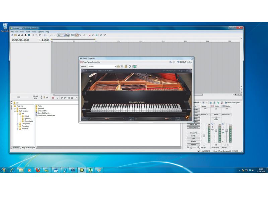Expand the Categories tree node
This screenshot has height=201, width=268.
point(17,124)
